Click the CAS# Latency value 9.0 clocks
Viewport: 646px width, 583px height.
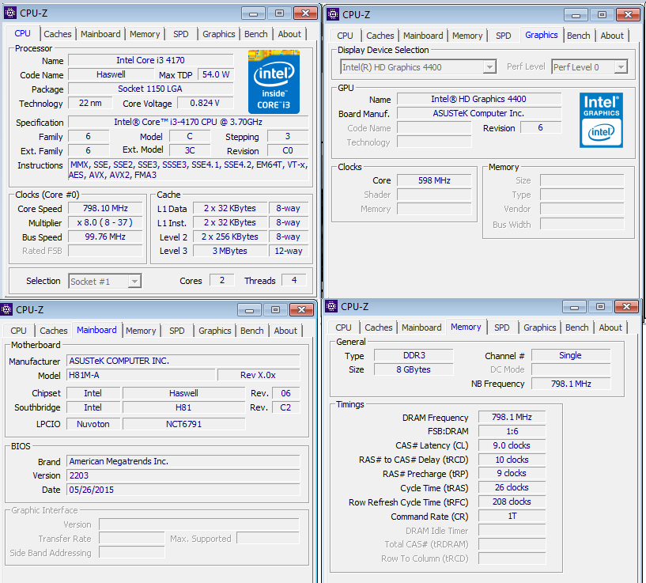pos(512,445)
